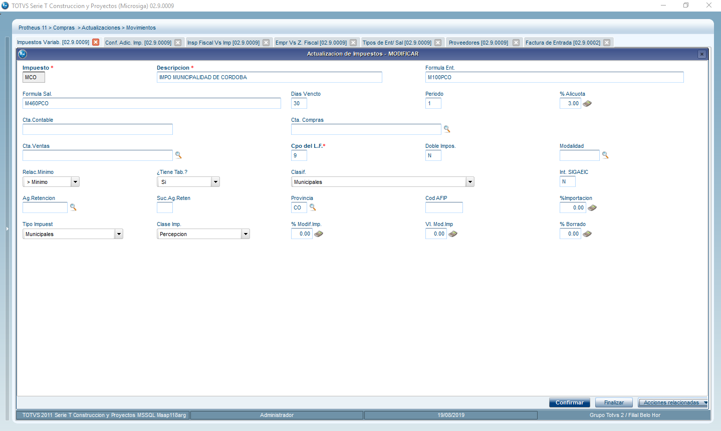Image resolution: width=721 pixels, height=431 pixels.
Task: Open lookup magnifier for Ag.Retencion
Action: pyautogui.click(x=73, y=207)
